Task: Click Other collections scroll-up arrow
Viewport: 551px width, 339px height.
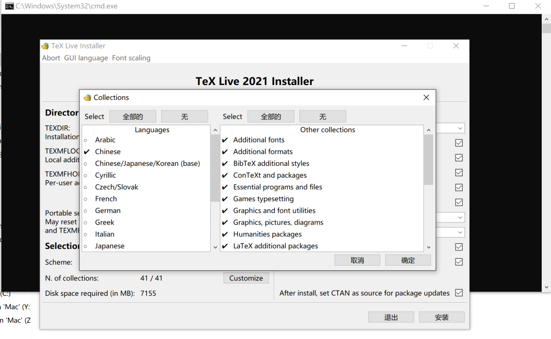Action: [429, 130]
